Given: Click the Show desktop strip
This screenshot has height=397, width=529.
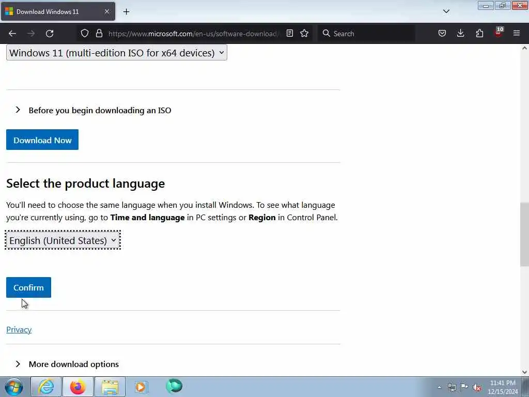Looking at the screenshot, I should pyautogui.click(x=525, y=387).
